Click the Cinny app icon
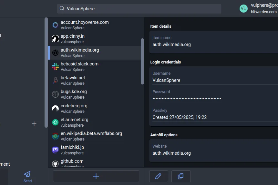Viewport: 278px width, 185px height. click(55, 39)
